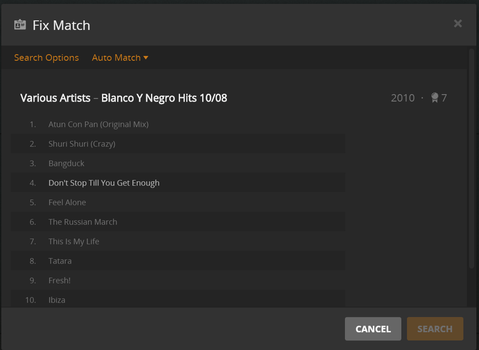Screen dimensions: 479x350
Task: Select the Feel Alone track
Action: tap(67, 202)
